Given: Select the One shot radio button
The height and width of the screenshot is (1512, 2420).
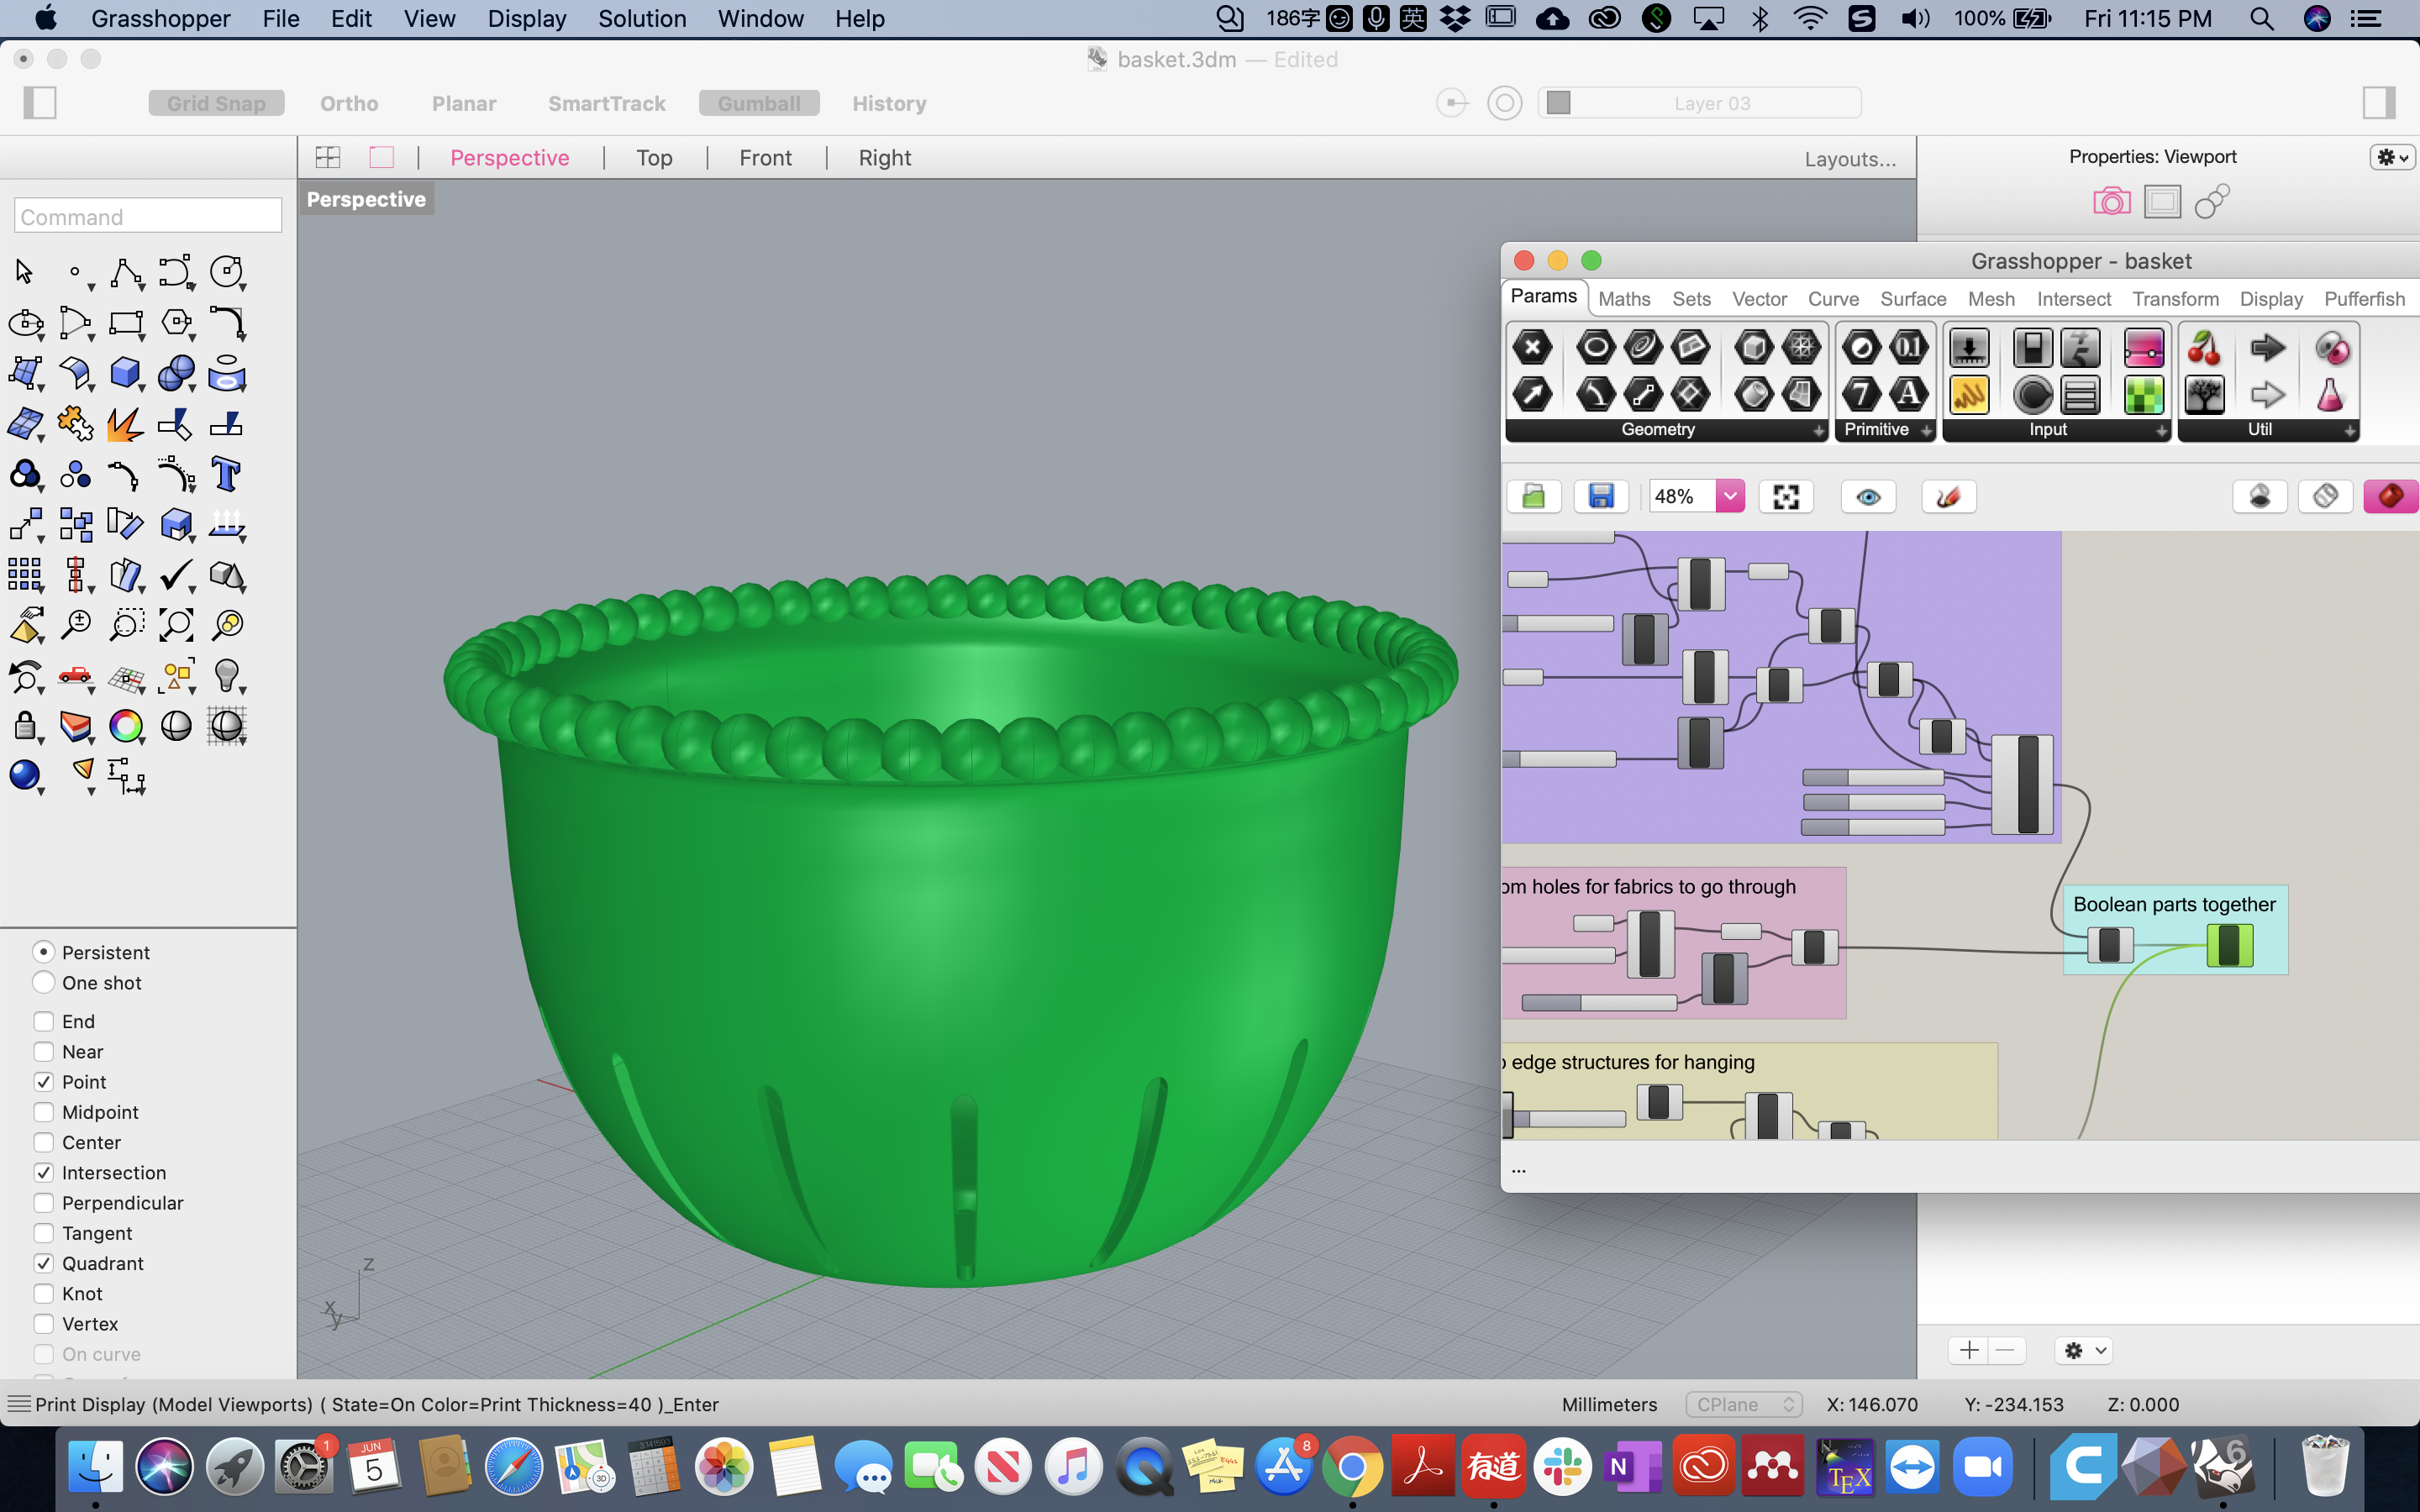Looking at the screenshot, I should point(44,982).
